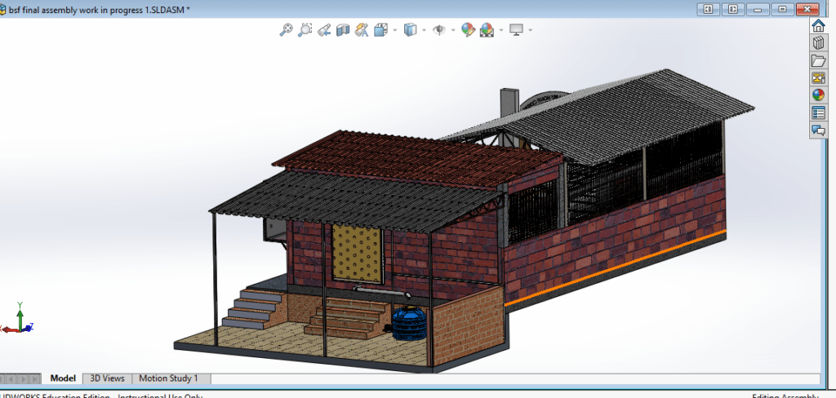Screen dimensions: 836x398
Task: Expand the View Settings monitor dropdown
Action: [x=530, y=31]
